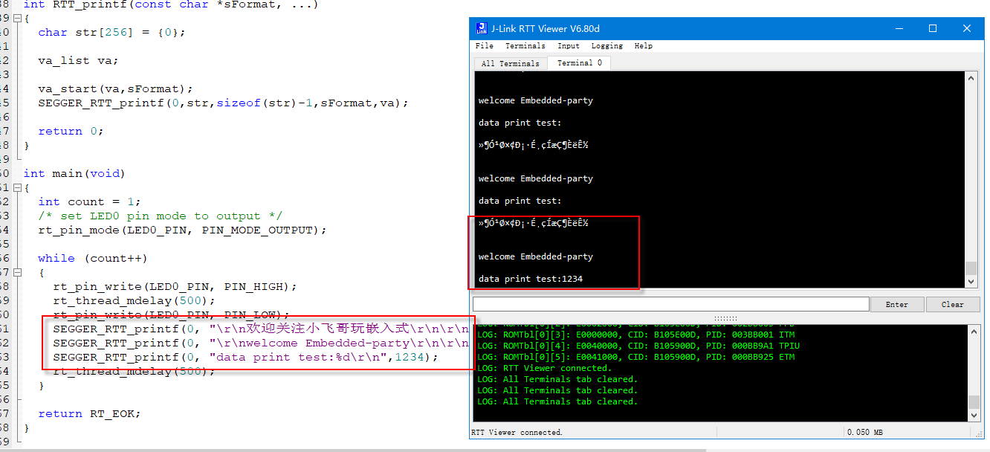Click the '0.050 MB' status bar value

[867, 432]
